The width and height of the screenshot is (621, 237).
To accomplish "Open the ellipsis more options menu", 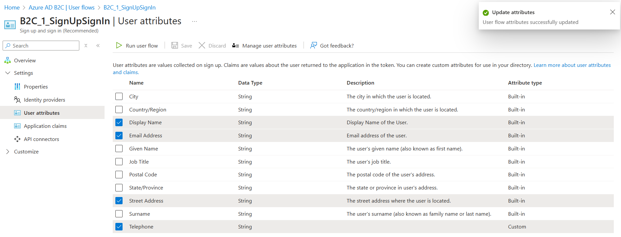I will (194, 21).
